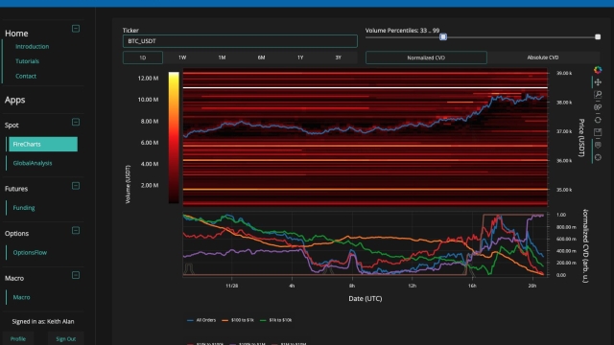Select the 6M timeframe
The height and width of the screenshot is (345, 614).
coord(261,57)
